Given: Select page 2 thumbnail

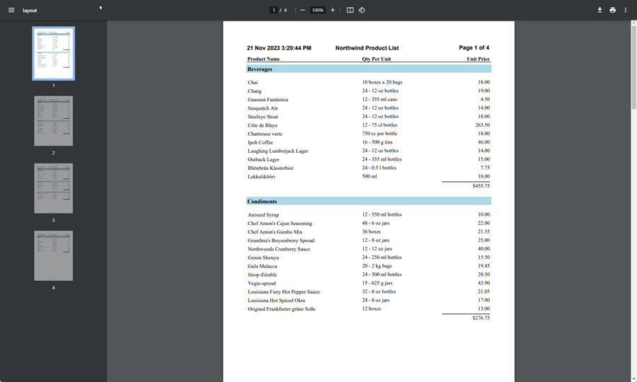Looking at the screenshot, I should click(54, 121).
